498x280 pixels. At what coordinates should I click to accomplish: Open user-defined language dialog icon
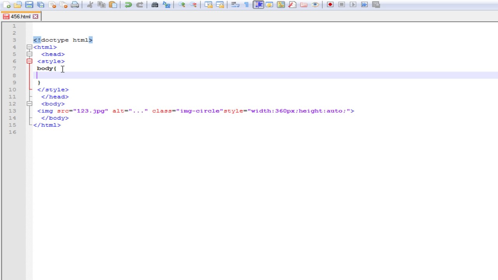tap(269, 5)
